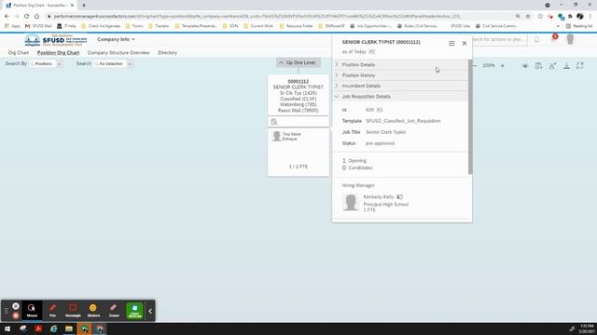The image size is (597, 335).
Task: Click the Windows Start button
Action: pos(7,328)
